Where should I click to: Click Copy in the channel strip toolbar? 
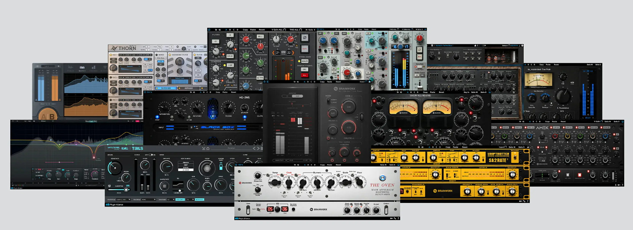[x=245, y=30]
